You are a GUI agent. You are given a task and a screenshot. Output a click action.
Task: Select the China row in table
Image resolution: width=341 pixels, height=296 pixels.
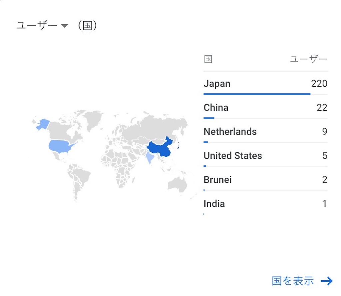click(265, 108)
